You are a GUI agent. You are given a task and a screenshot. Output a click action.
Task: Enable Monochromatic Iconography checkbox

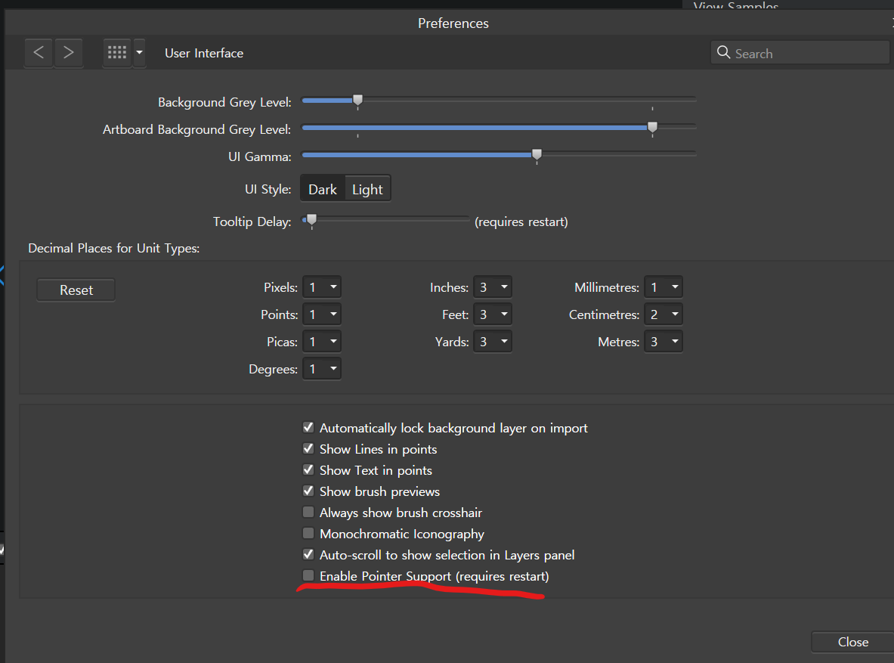[308, 533]
